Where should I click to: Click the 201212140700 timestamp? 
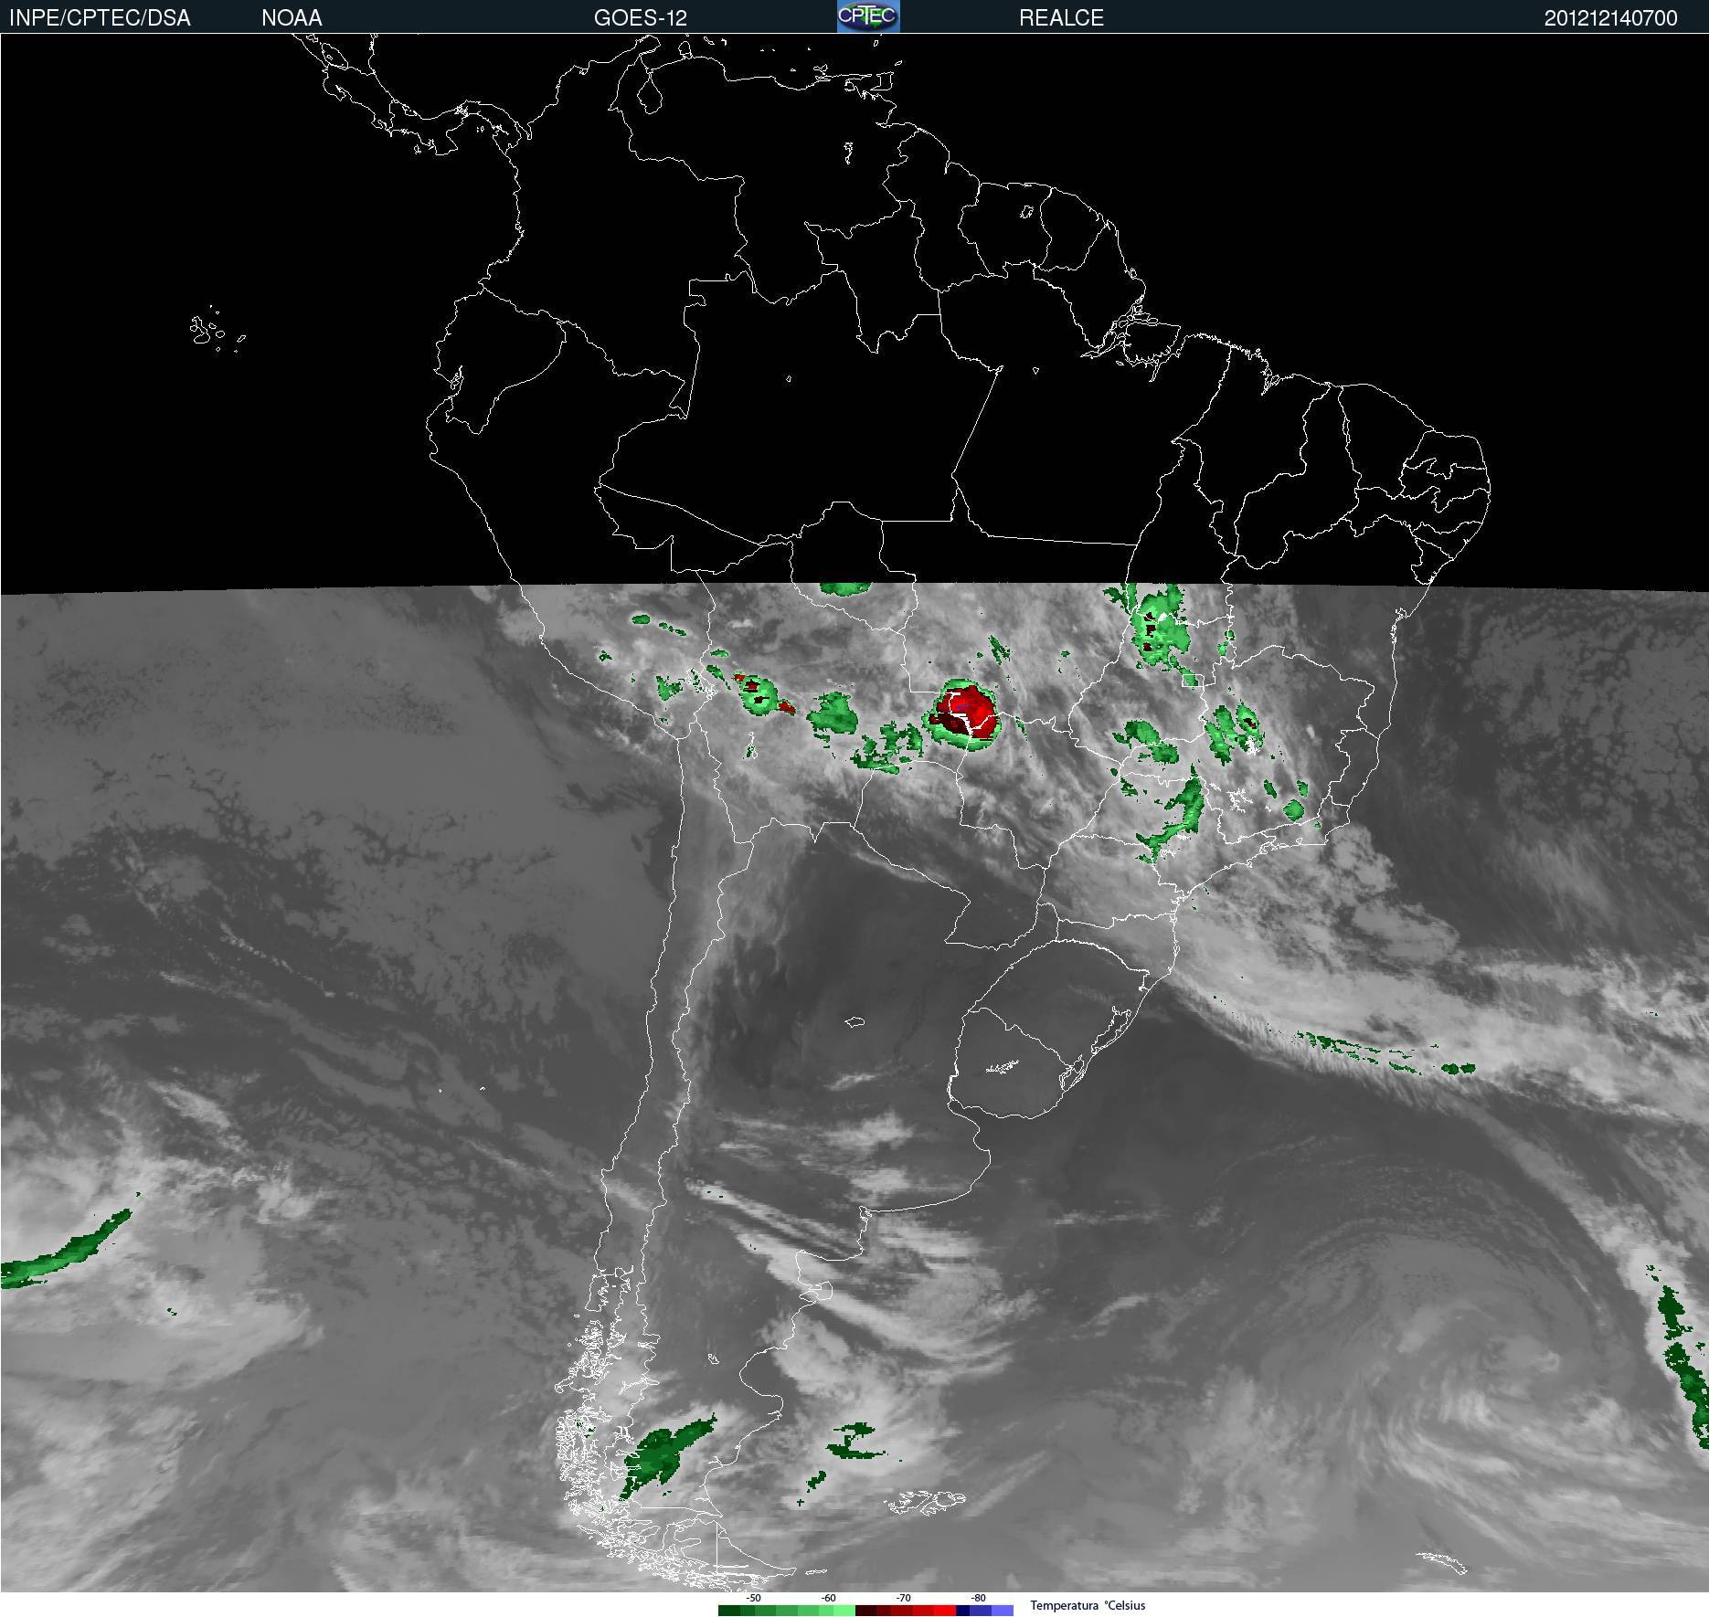click(x=1610, y=18)
